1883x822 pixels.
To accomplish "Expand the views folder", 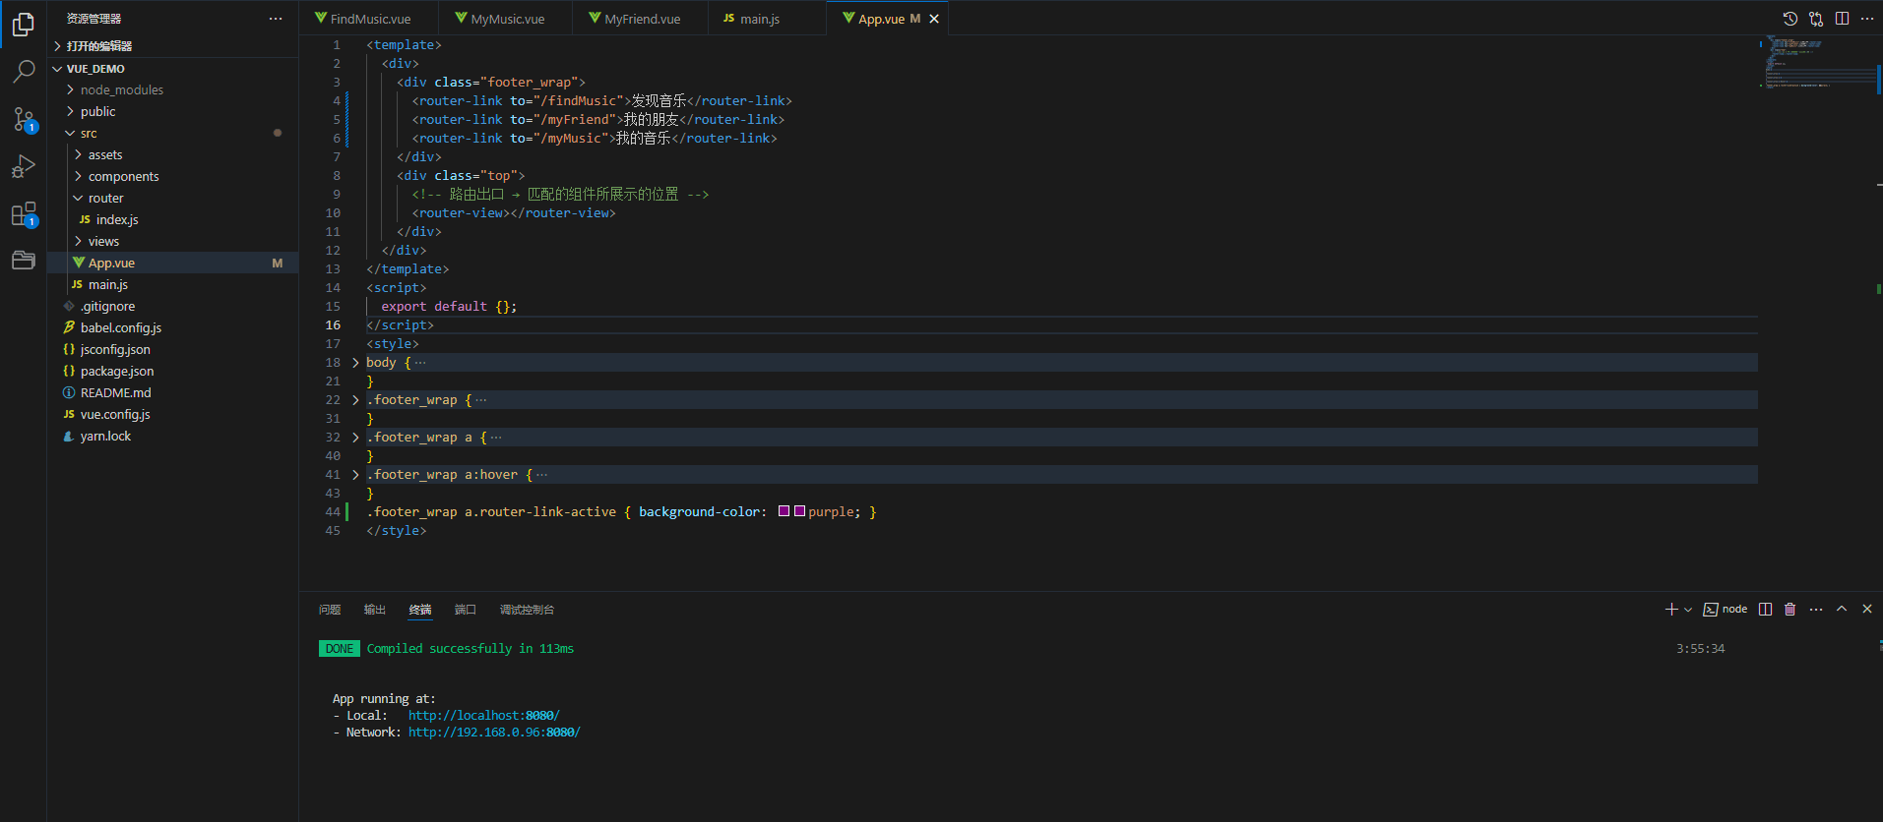I will [172, 241].
